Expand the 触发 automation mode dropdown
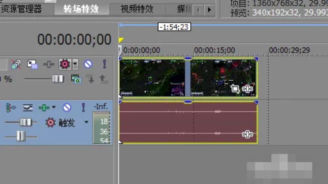The height and width of the screenshot is (184, 328). click(86, 122)
